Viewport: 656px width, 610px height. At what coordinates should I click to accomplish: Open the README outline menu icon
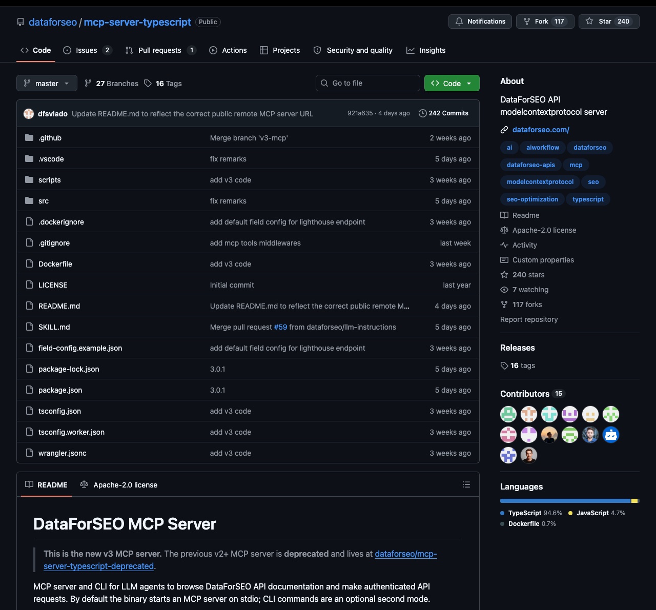click(x=466, y=484)
